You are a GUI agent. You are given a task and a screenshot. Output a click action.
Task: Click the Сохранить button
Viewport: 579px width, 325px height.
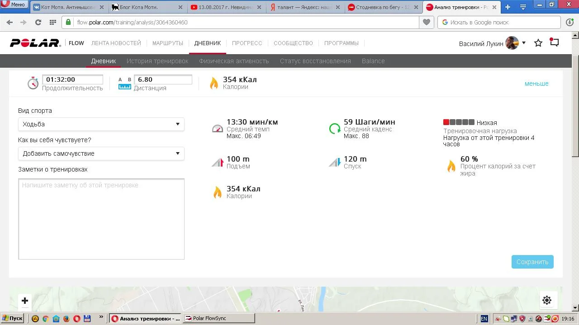tap(532, 262)
